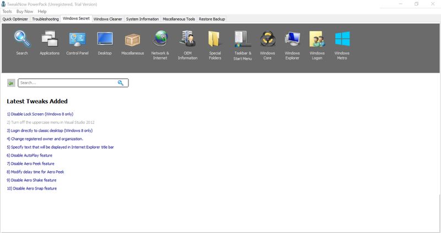Open Internet Explorer title bar text tweak
441x233 pixels.
(x=60, y=147)
